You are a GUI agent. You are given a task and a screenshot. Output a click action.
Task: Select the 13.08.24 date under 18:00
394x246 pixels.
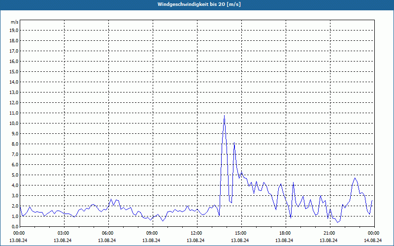click(x=284, y=240)
